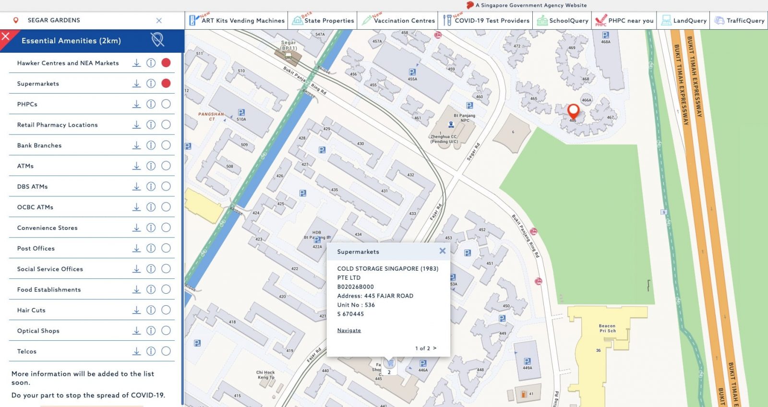Open SchoolQuery tab

pyautogui.click(x=562, y=21)
